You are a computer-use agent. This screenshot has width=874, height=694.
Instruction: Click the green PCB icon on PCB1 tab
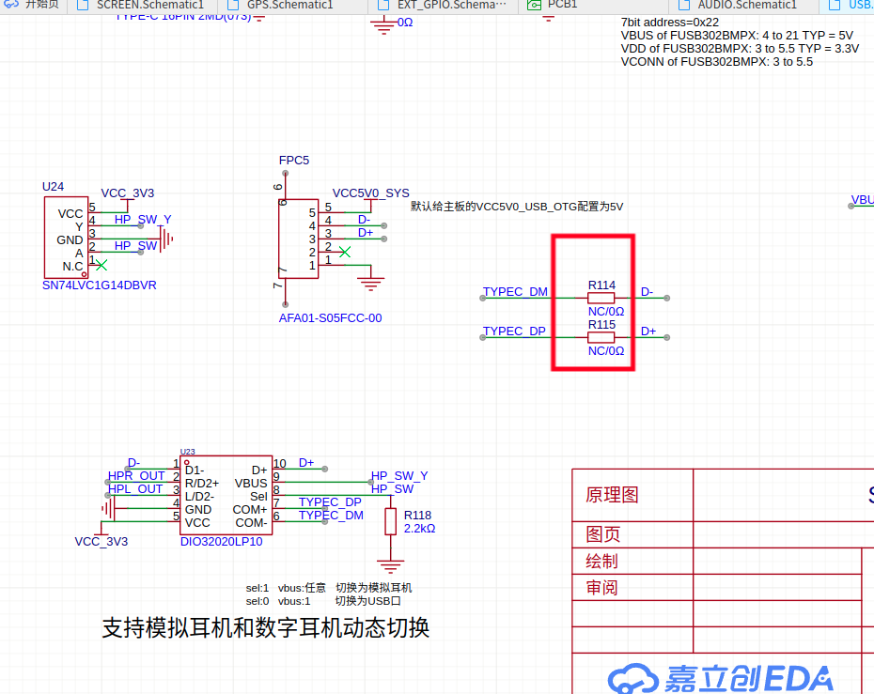(x=534, y=5)
